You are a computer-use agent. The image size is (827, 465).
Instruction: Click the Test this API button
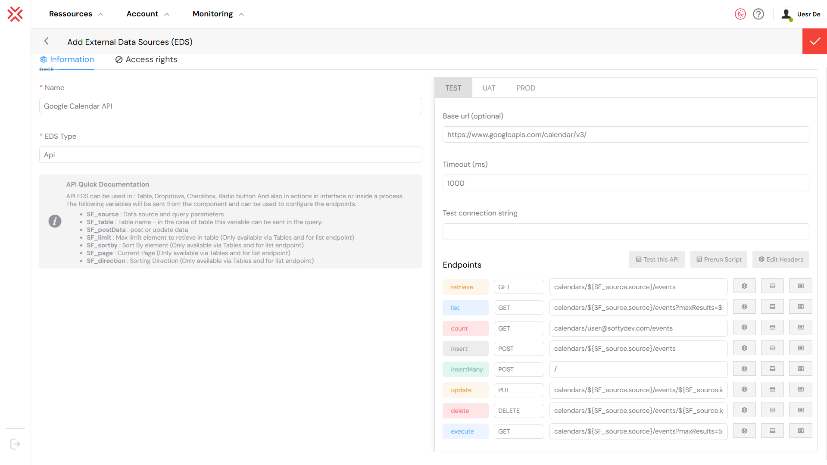[657, 259]
